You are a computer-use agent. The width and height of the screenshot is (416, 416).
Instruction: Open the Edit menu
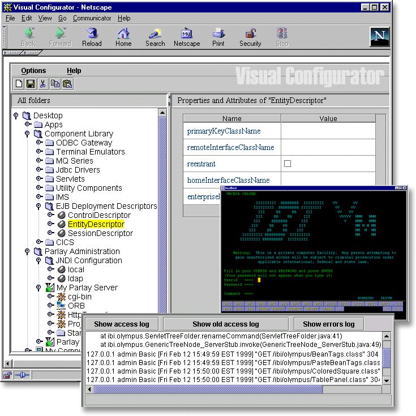pos(27,18)
